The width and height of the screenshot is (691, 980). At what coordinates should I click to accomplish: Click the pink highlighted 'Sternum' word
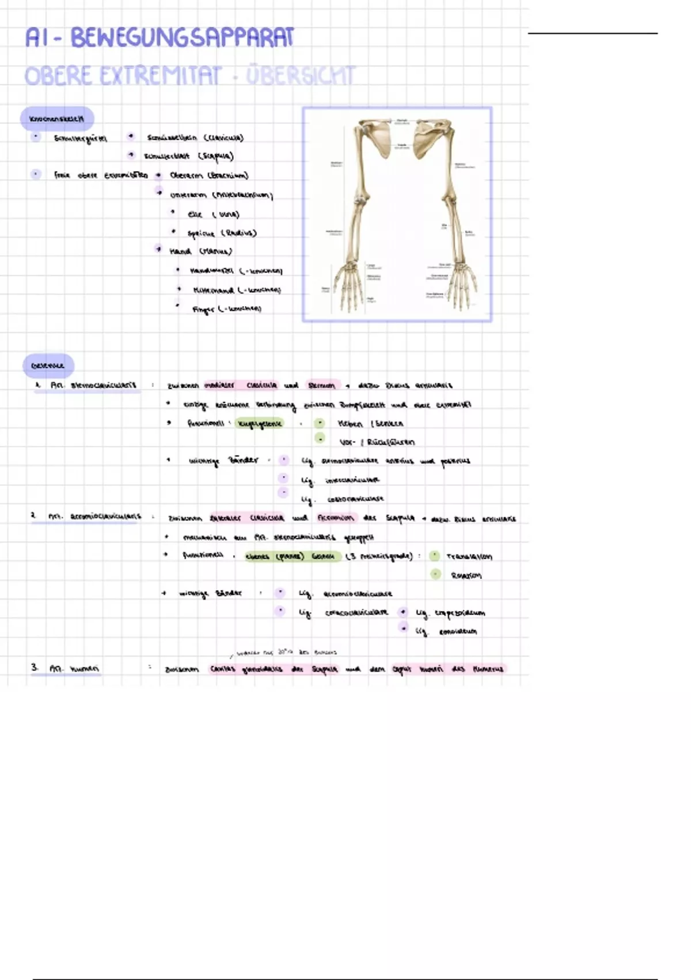coord(322,385)
